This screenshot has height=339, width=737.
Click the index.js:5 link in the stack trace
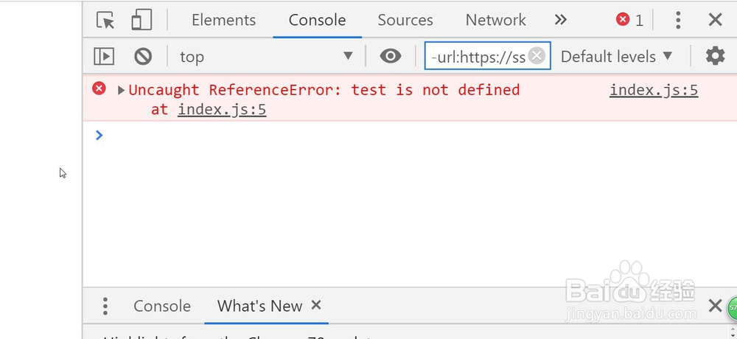click(222, 110)
